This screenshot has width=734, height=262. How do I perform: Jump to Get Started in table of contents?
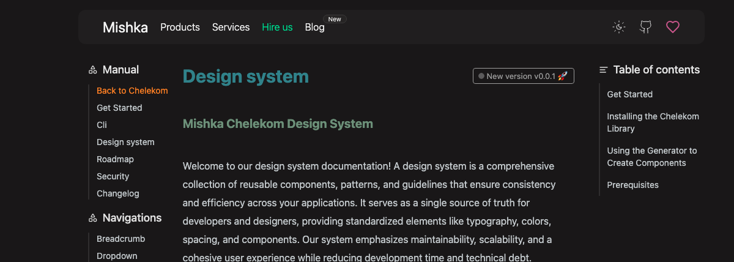630,94
